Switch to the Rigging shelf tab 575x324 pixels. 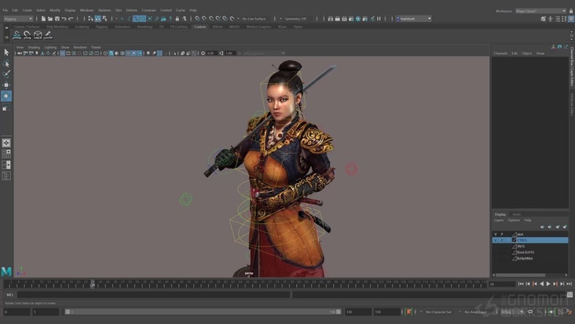(x=101, y=27)
